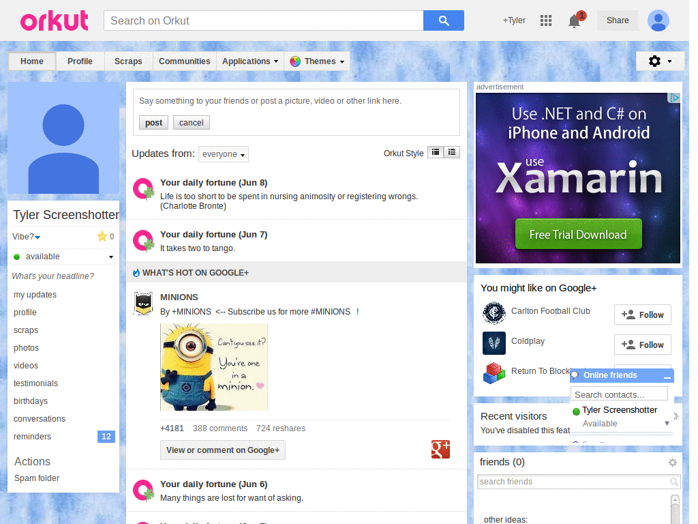Click the blue search magnifier button
The width and height of the screenshot is (698, 524).
(443, 20)
